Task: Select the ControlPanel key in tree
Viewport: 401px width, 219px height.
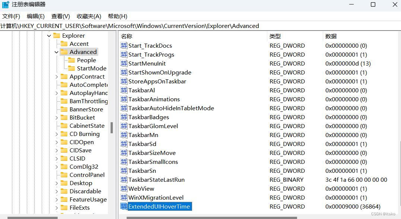Action: 87,175
